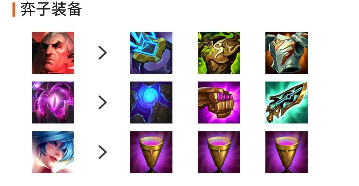The width and height of the screenshot is (359, 186).
Task: Expand the chevron next to Vel'Koz
Action: click(102, 102)
